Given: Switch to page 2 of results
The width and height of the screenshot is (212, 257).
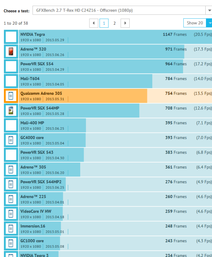Looking at the screenshot, I should 114,23.
